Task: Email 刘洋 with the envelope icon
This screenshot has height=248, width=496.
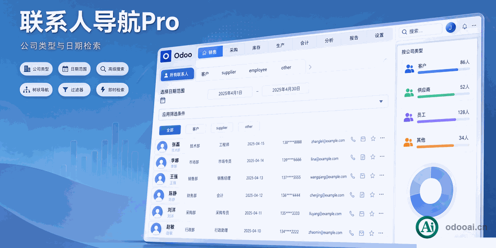Action: 362,214
